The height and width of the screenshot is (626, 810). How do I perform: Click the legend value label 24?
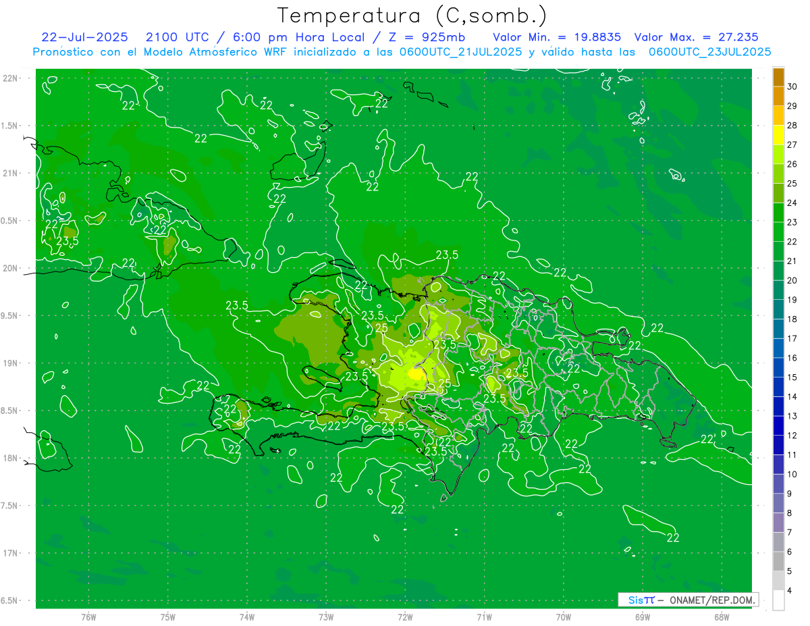[x=792, y=203]
